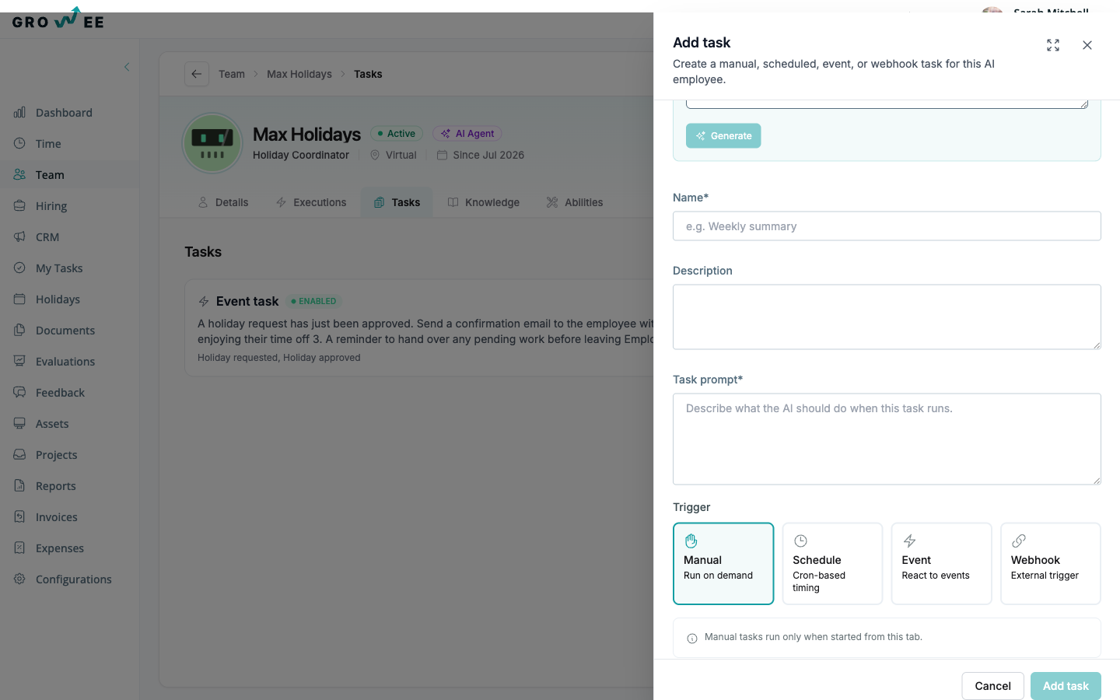Open the Abilities tab
This screenshot has height=700, width=1120.
pyautogui.click(x=575, y=202)
